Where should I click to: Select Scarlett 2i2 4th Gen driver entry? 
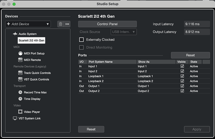(x=31, y=40)
